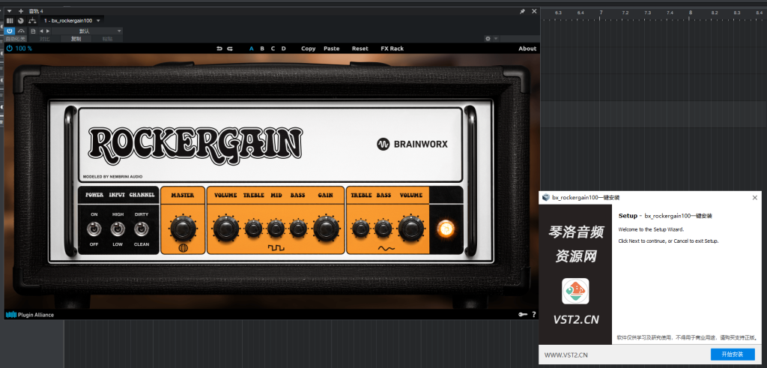Open the question mark help icon
The width and height of the screenshot is (767, 368).
click(x=533, y=315)
